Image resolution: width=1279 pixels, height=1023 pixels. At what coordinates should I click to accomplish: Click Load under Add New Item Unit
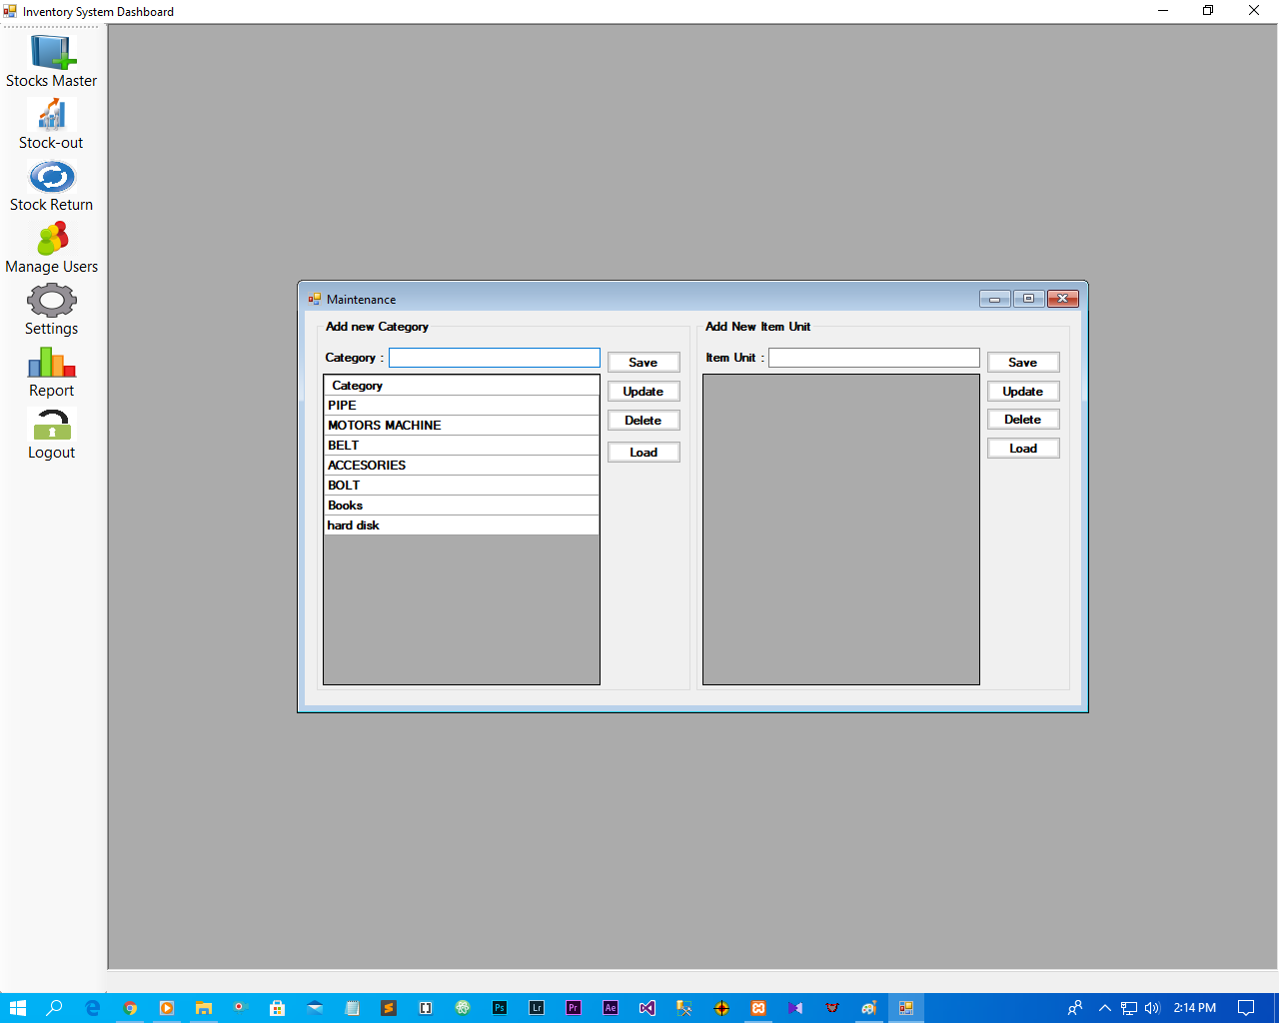[1022, 449]
